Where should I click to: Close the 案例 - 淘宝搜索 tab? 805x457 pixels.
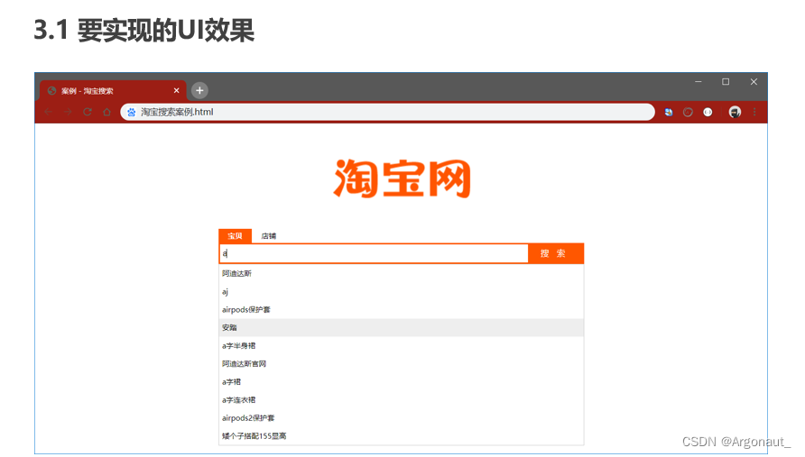coord(176,91)
